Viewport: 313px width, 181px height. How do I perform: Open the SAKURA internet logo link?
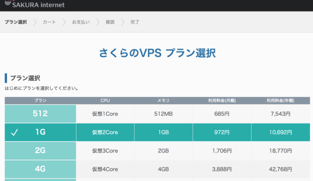click(35, 4)
